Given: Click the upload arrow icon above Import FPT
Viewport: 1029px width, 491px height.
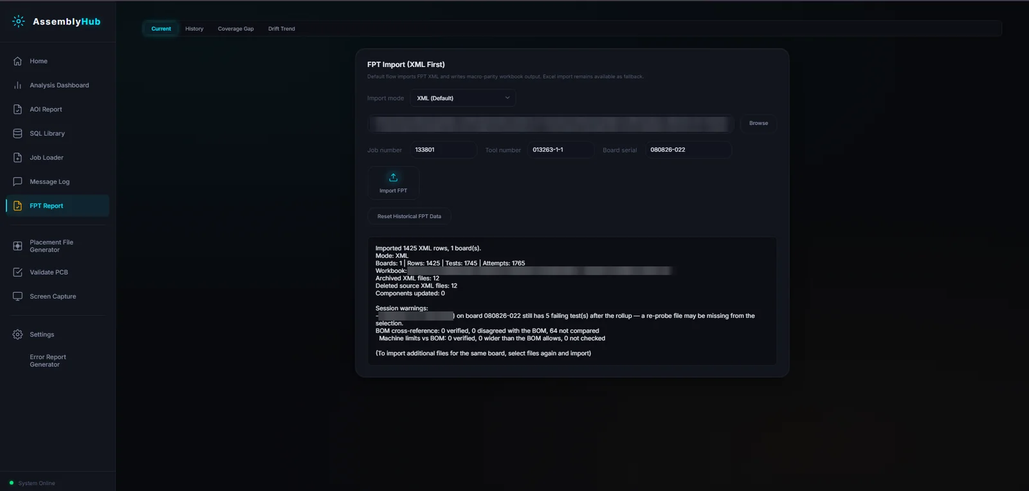Looking at the screenshot, I should pos(394,178).
